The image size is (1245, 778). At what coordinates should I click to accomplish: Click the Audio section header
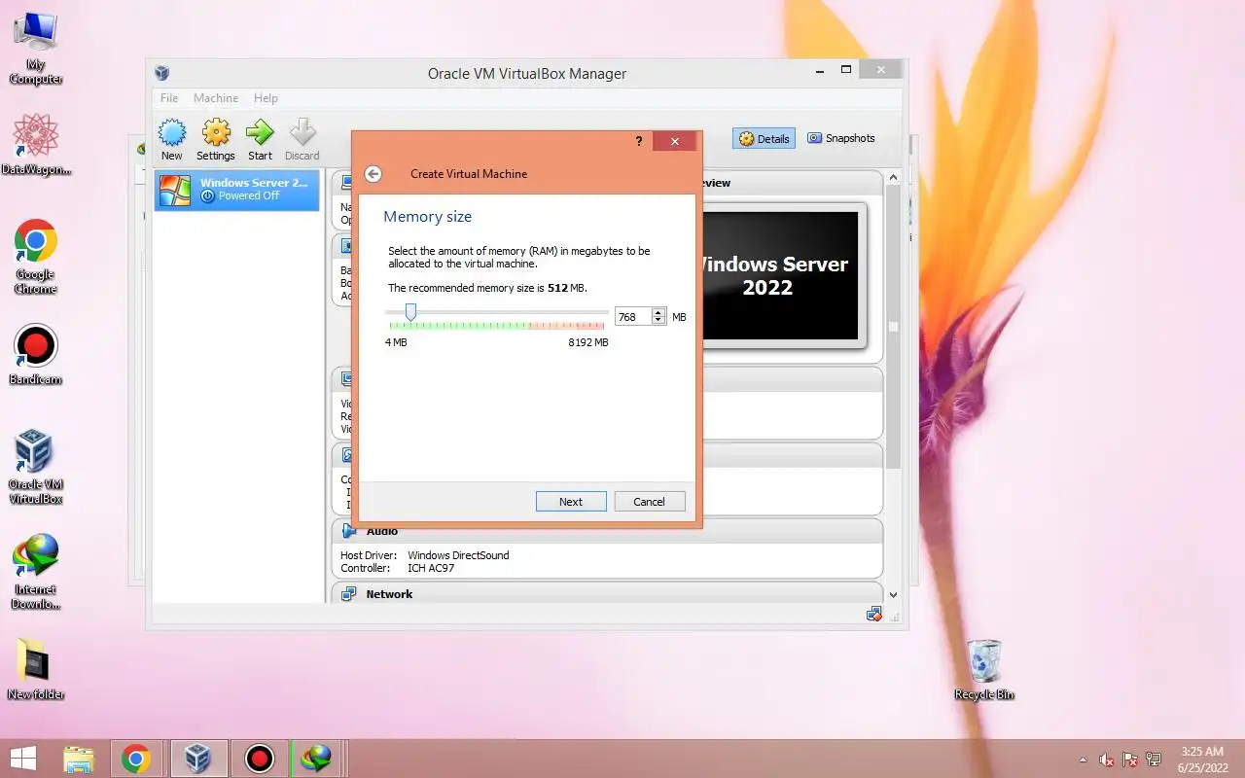[607, 531]
